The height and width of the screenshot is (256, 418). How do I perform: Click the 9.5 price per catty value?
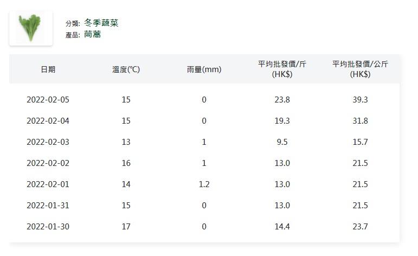pos(282,142)
